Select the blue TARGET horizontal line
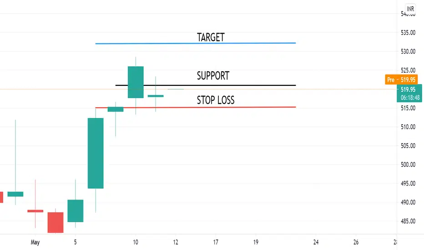424x250 pixels. (196, 43)
